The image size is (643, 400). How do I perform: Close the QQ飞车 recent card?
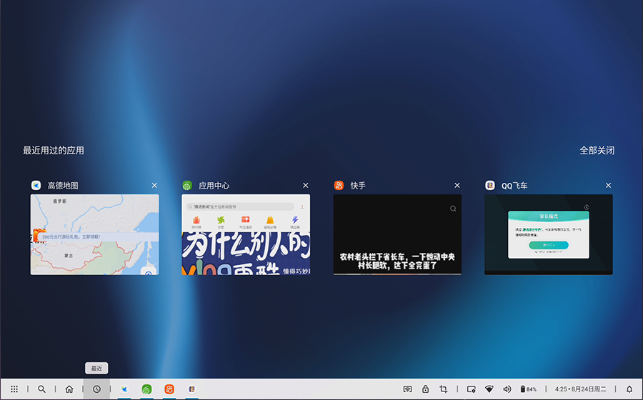pyautogui.click(x=609, y=186)
